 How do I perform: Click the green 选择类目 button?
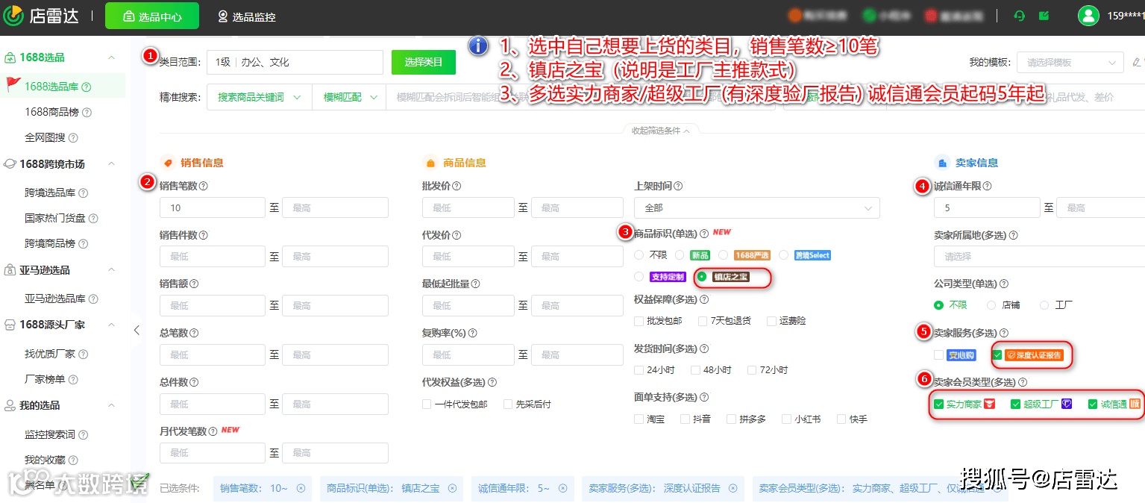(x=424, y=62)
